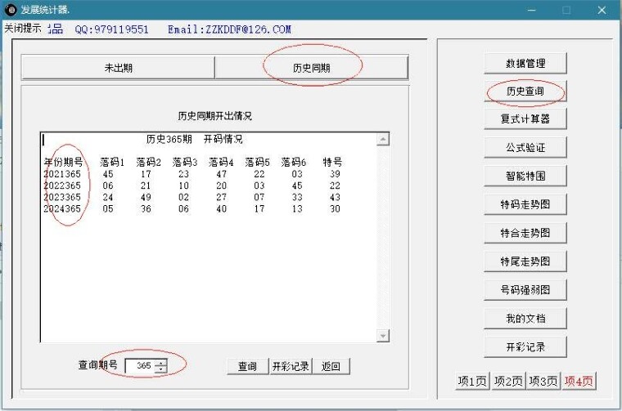The height and width of the screenshot is (411, 622).
Task: Open 我的文档
Action: coord(525,319)
